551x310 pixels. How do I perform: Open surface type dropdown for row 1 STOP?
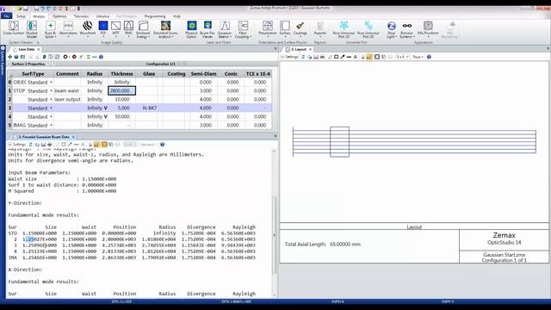[51, 90]
